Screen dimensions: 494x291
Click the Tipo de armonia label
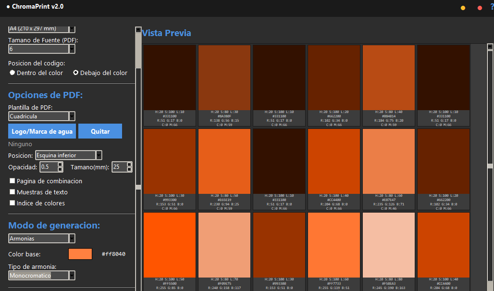pyautogui.click(x=32, y=266)
